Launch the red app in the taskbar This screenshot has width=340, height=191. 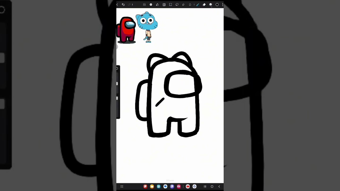(145, 186)
